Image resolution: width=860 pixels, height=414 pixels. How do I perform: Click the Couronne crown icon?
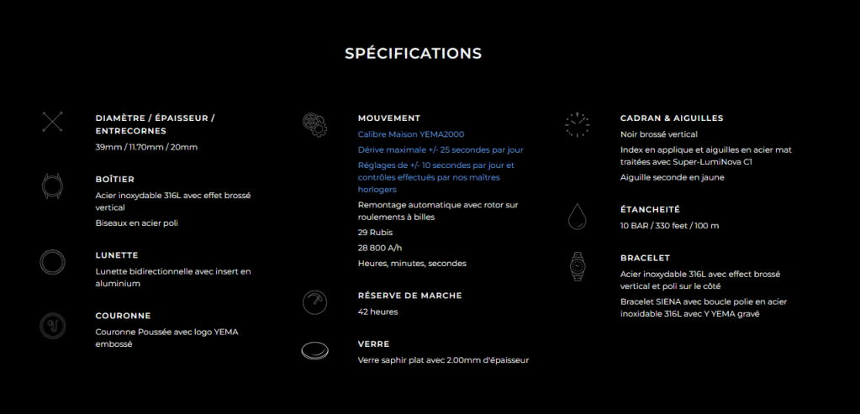pyautogui.click(x=52, y=325)
